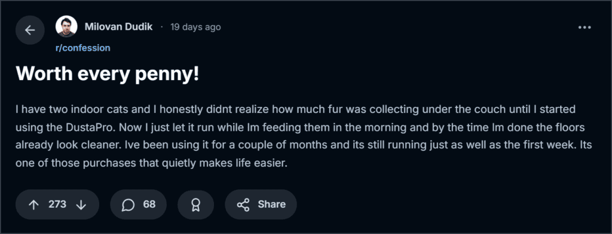Open Milovan Dudik's profile avatar
This screenshot has width=612, height=234.
66,27
